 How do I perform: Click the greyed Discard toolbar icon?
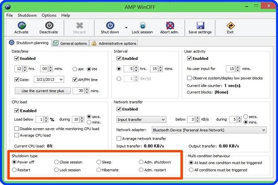tap(79, 25)
